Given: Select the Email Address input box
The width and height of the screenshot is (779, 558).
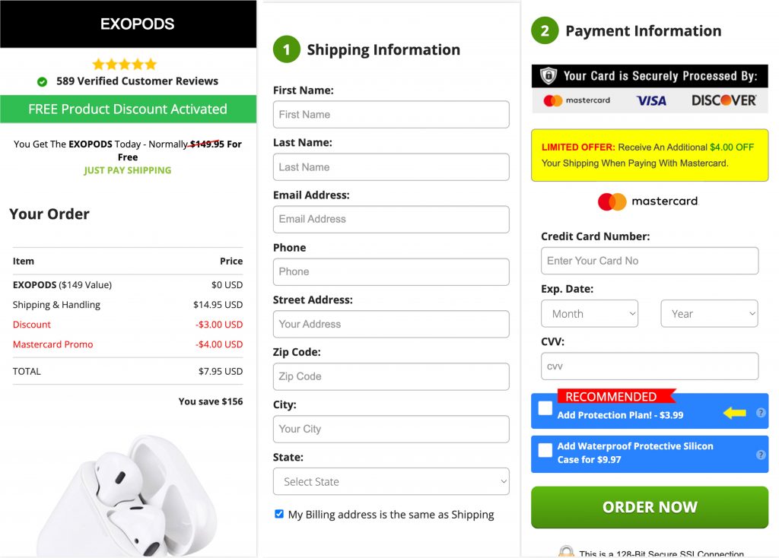Looking at the screenshot, I should coord(391,219).
